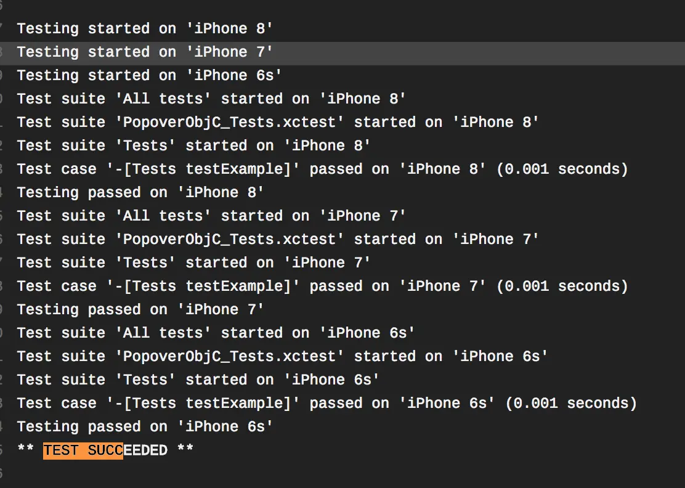Image resolution: width=685 pixels, height=488 pixels.
Task: Click "Testing passed on 'iPhone 7'" line
Action: (140, 310)
